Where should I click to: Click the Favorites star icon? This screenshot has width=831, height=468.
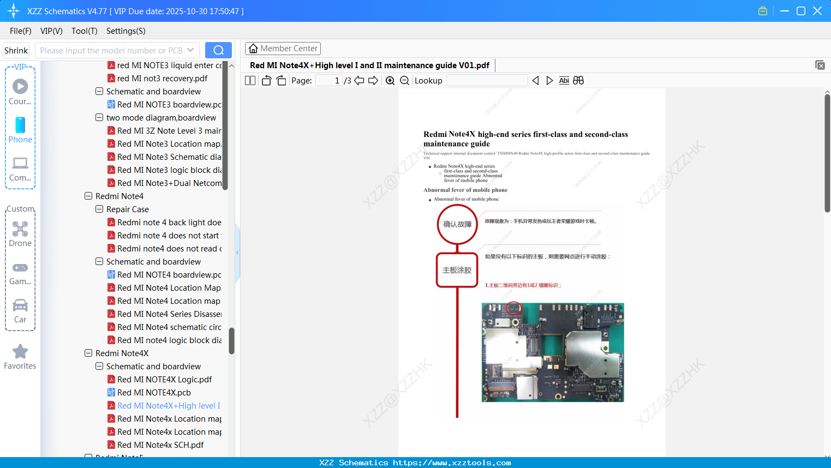pos(20,352)
